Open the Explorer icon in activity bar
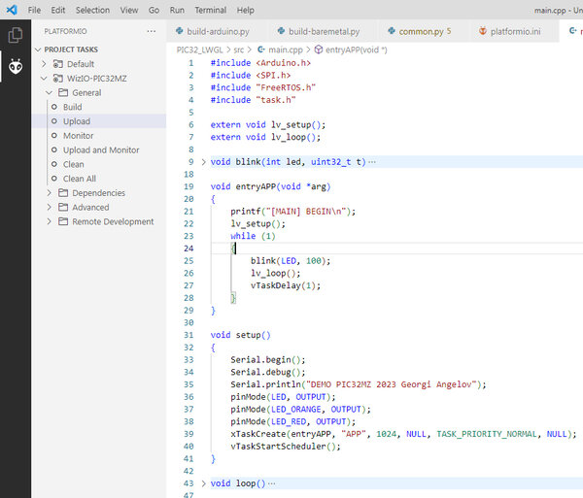The width and height of the screenshot is (583, 498). click(x=16, y=35)
